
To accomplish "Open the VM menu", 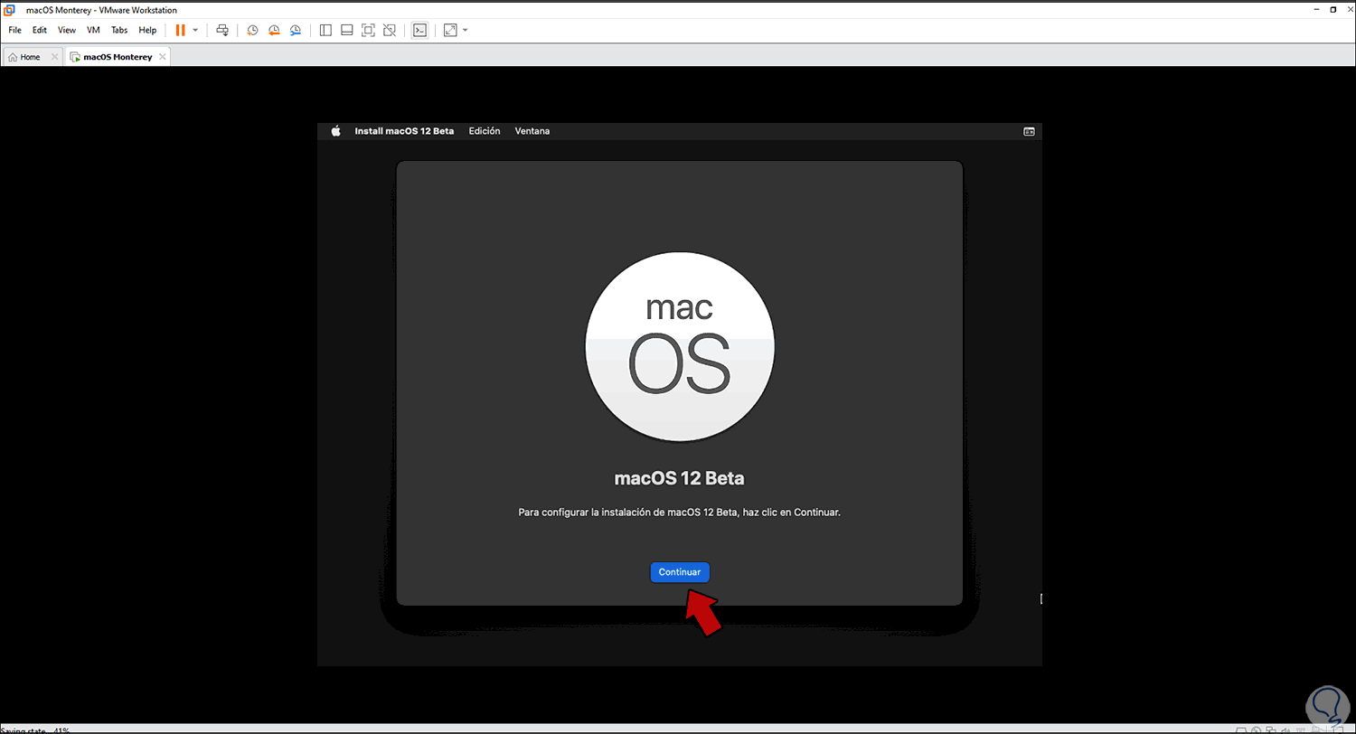I will [x=93, y=30].
